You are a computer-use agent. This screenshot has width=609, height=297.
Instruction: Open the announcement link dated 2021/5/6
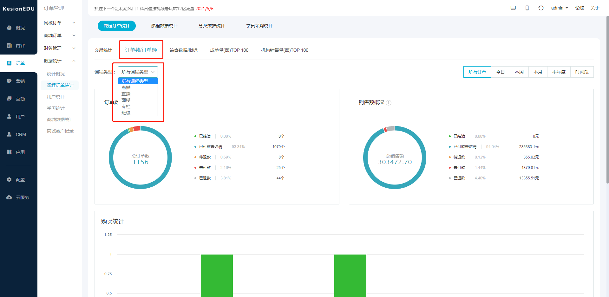(154, 9)
